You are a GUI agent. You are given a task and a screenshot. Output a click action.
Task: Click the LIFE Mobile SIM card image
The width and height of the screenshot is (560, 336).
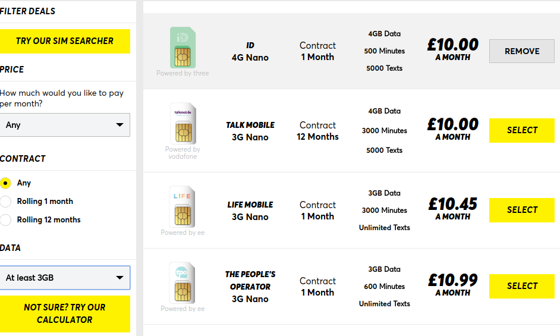[182, 206]
